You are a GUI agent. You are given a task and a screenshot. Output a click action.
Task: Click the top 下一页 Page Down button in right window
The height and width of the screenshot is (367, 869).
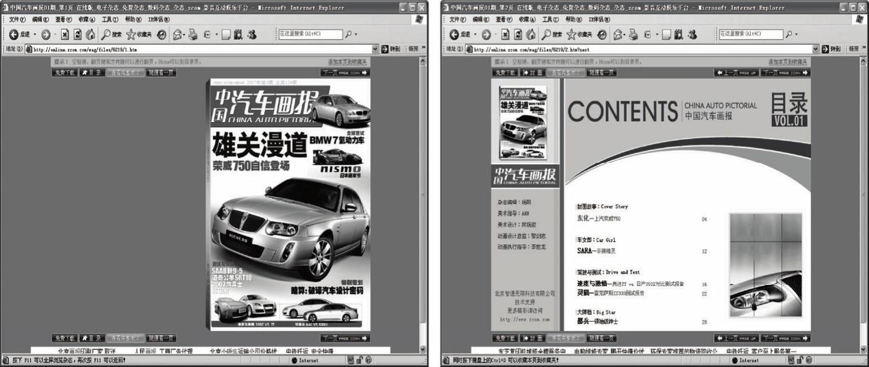(x=785, y=72)
